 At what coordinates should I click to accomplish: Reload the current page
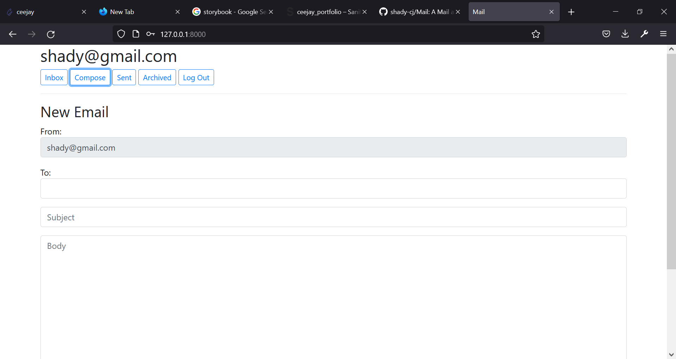[51, 34]
